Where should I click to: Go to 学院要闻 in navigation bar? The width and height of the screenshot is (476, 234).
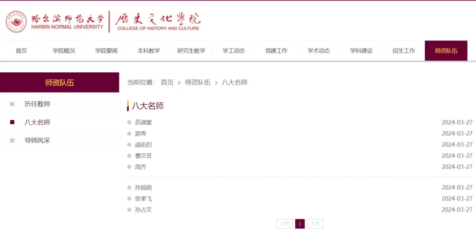pos(106,51)
